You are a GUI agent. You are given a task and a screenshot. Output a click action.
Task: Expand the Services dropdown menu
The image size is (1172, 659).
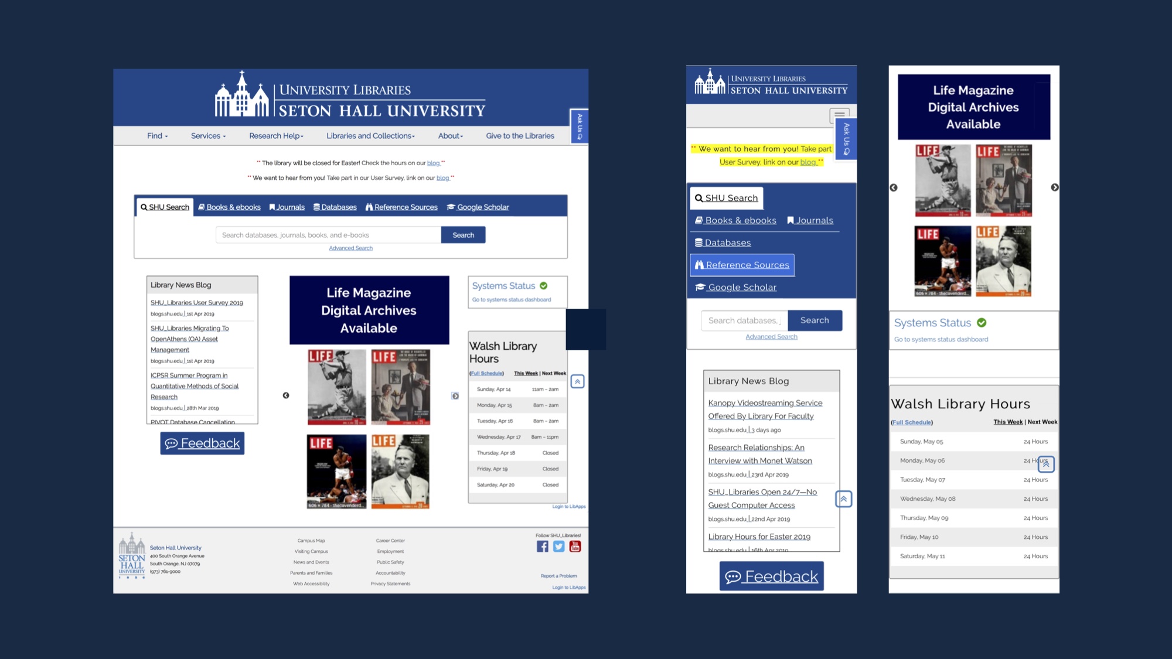click(x=208, y=136)
